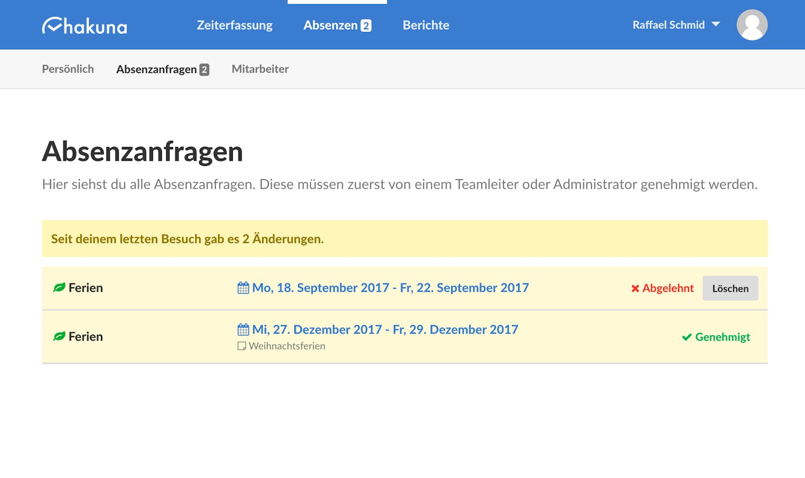Open the 27.–29. Dezember 2017 date link
This screenshot has width=805, height=478.
pyautogui.click(x=385, y=329)
